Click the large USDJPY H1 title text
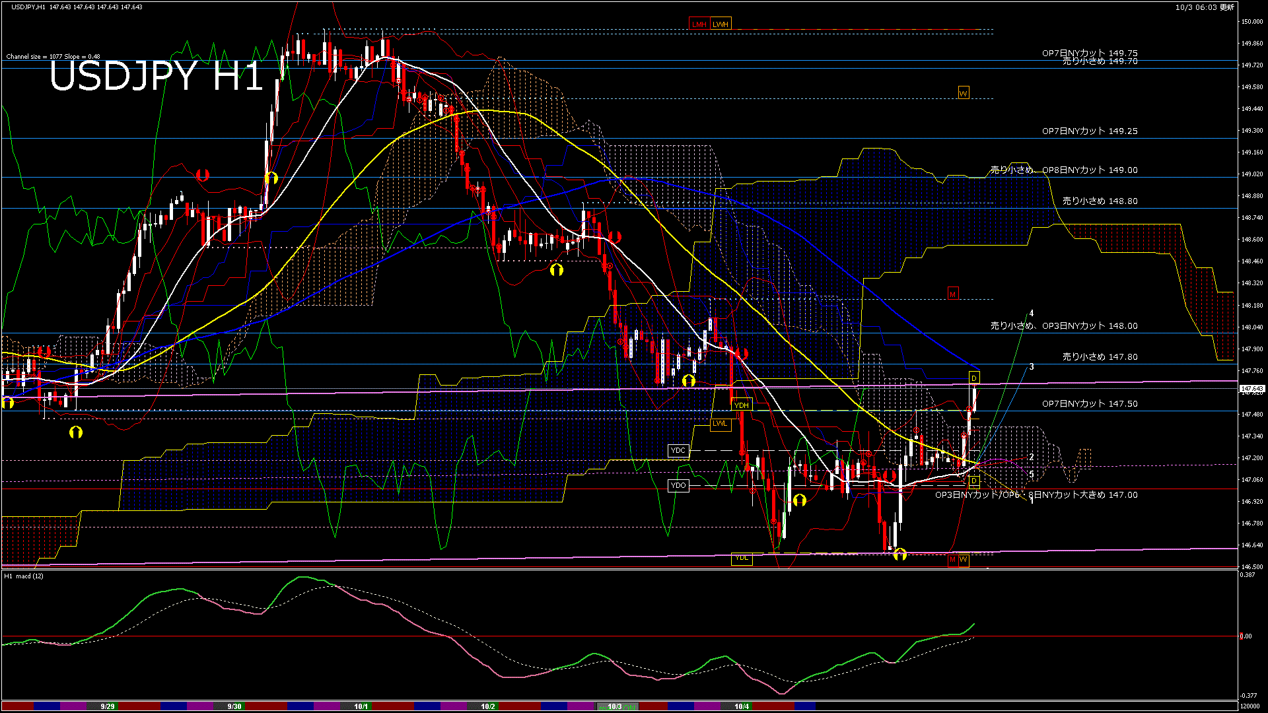Image resolution: width=1268 pixels, height=713 pixels. [156, 76]
